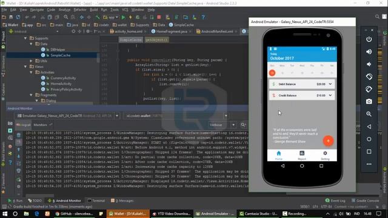Viewport: 388px width, 218px height.
Task: Click Camtasia Studio in Windows taskbar
Action: pos(258,214)
